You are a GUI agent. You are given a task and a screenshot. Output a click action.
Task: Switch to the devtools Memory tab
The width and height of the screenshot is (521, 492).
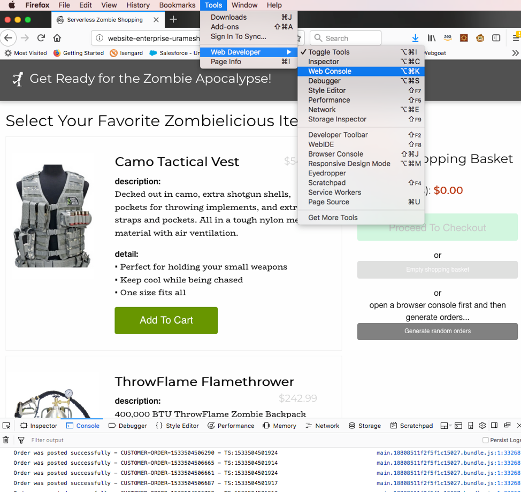pyautogui.click(x=279, y=426)
